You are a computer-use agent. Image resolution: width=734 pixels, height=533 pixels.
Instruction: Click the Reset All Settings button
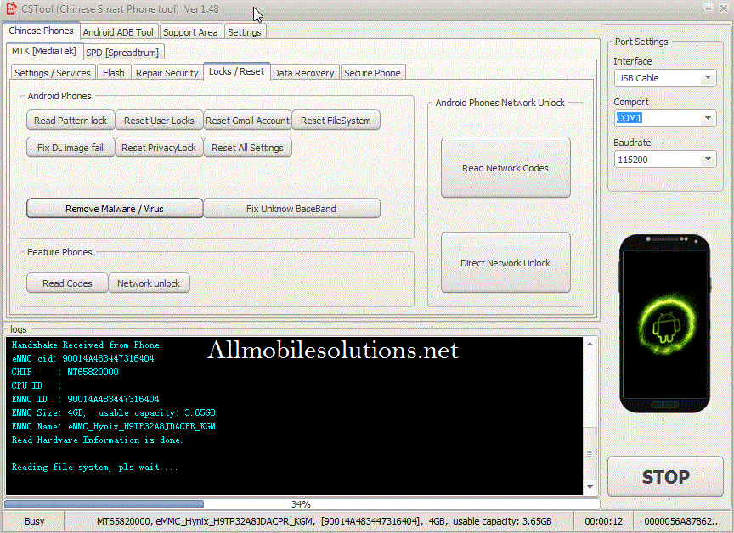(x=247, y=148)
